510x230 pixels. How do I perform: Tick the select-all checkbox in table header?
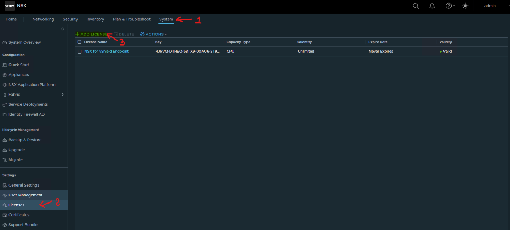point(79,42)
